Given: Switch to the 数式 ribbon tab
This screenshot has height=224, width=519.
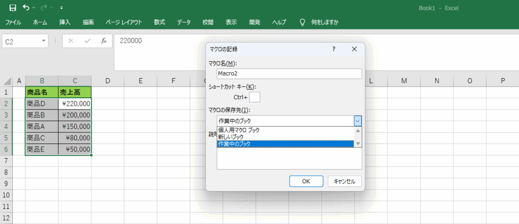Looking at the screenshot, I should click(x=160, y=22).
